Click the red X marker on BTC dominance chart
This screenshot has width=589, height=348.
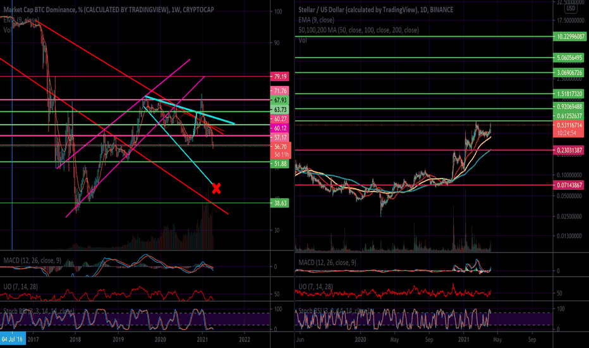[216, 189]
